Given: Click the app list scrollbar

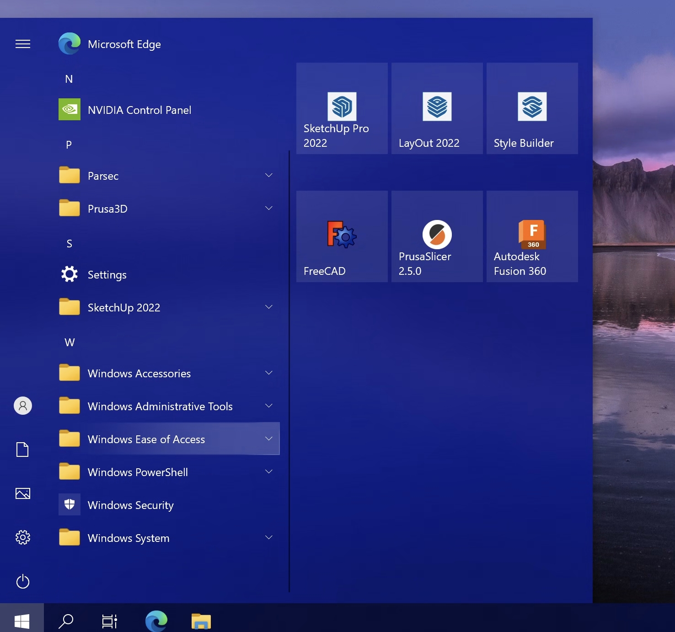Looking at the screenshot, I should pyautogui.click(x=289, y=371).
